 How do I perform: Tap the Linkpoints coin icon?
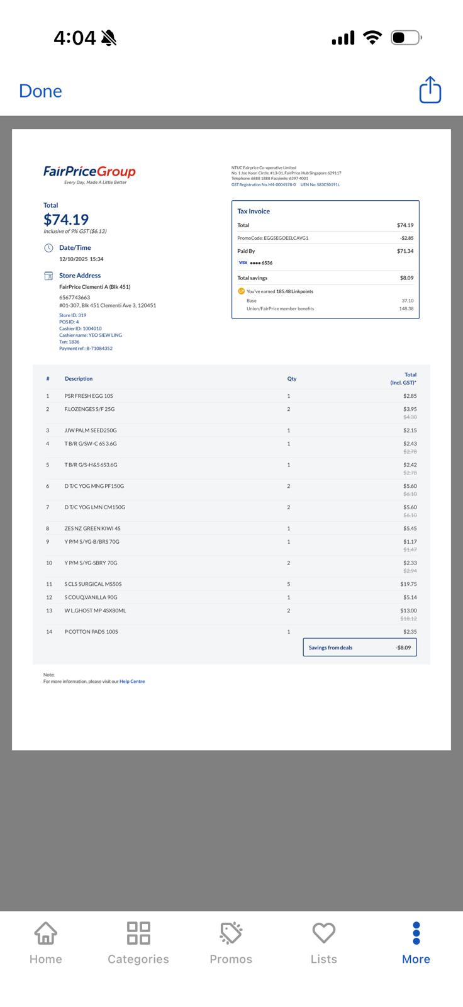pos(241,291)
